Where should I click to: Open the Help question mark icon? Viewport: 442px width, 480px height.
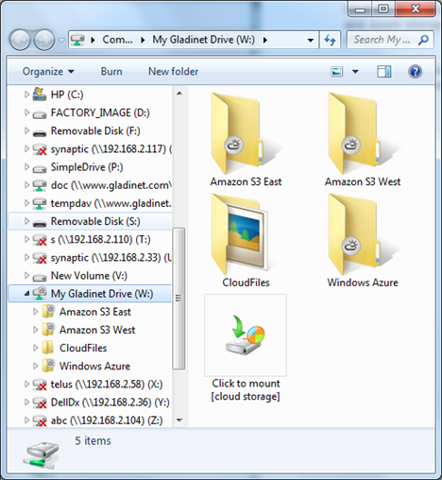click(415, 72)
